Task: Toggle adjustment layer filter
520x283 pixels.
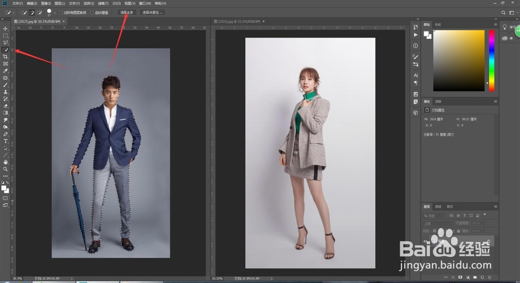Action: [x=458, y=215]
